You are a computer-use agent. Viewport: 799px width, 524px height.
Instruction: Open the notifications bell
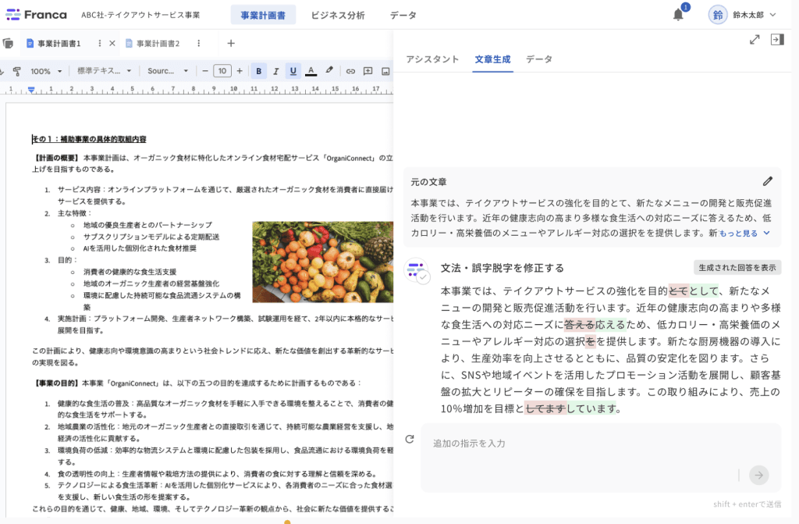[x=677, y=14]
